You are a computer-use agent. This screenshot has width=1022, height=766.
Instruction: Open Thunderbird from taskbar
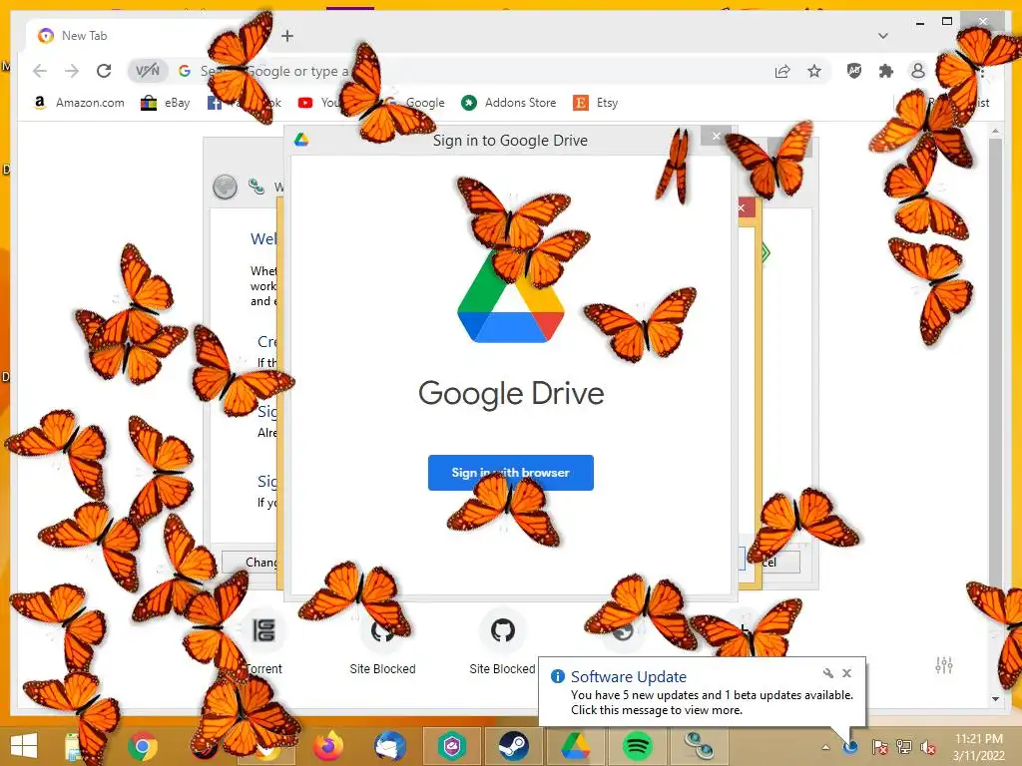[x=390, y=746]
